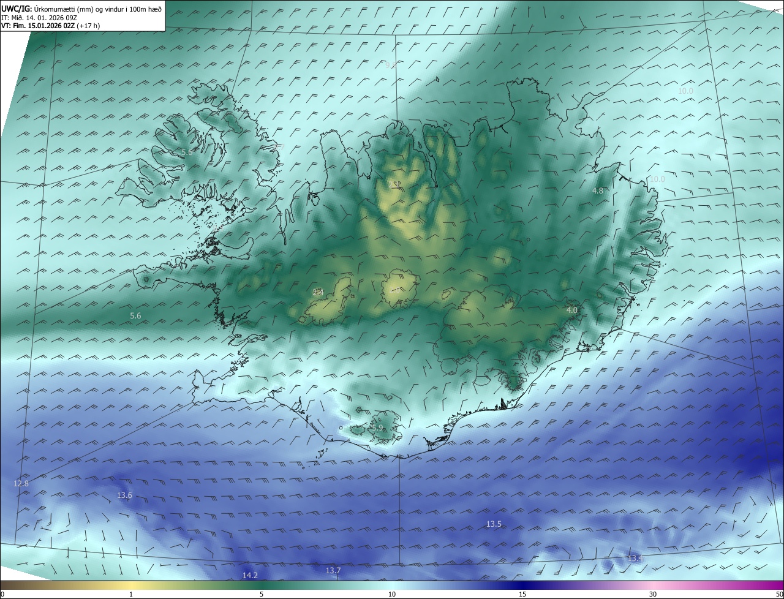Click the 13.4 value label
Screen dimensions: 784x599
[635, 559]
